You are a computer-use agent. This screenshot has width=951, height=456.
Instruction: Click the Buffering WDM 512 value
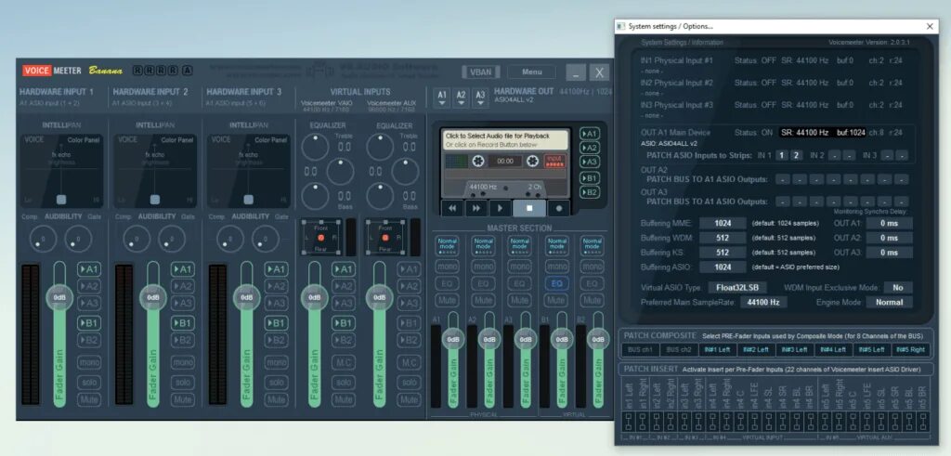[x=723, y=238]
